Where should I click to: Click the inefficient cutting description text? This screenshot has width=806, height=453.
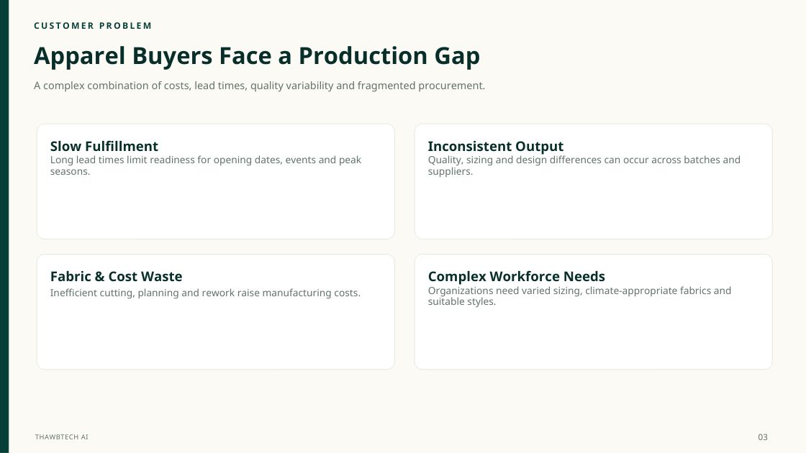click(205, 293)
